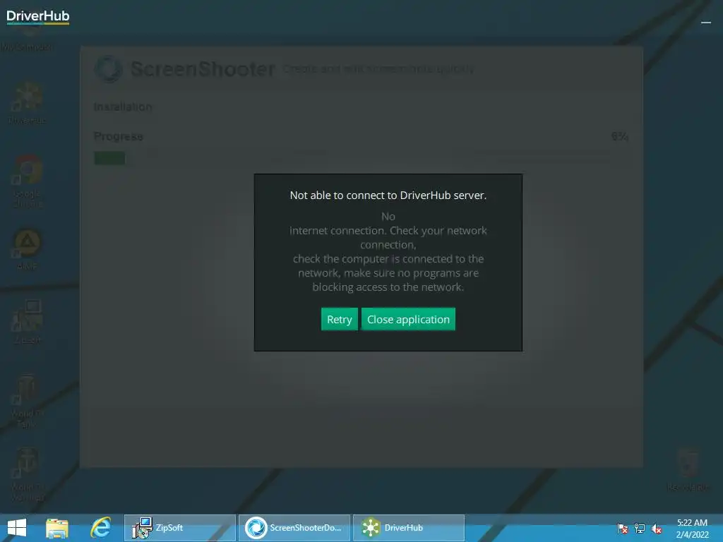Click the ScreenShooter installer logo icon
Screen dimensions: 723x542
(x=109, y=69)
